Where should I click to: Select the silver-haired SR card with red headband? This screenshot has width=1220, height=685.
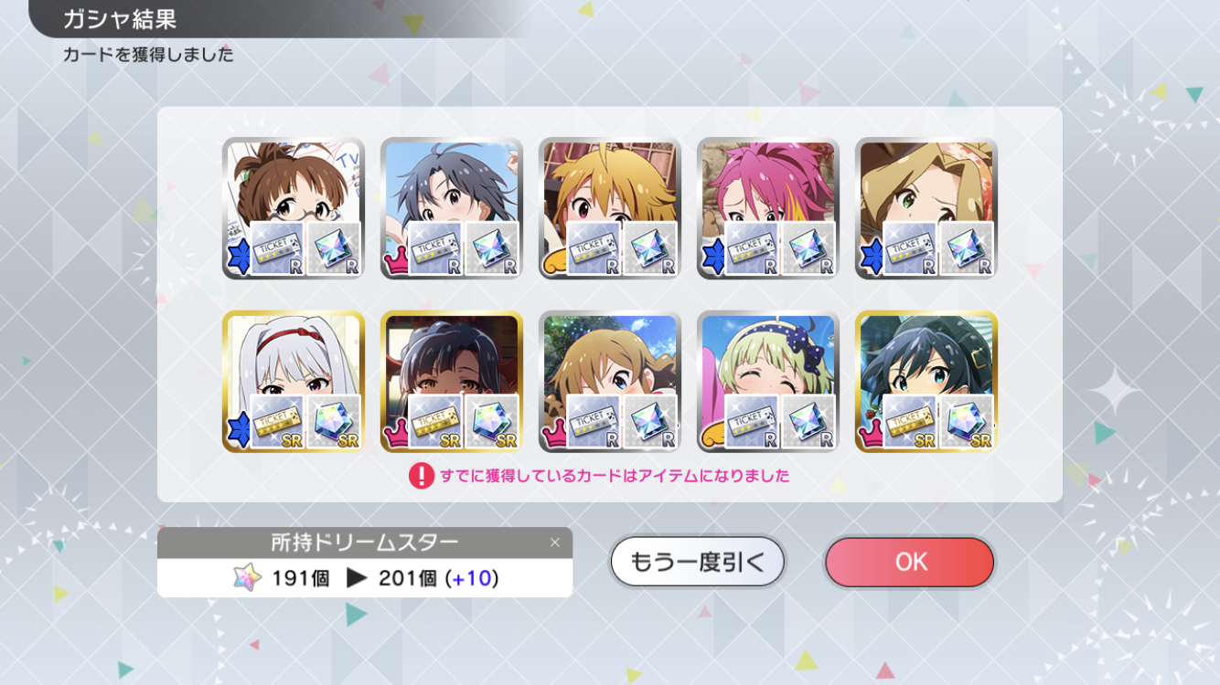click(x=294, y=381)
